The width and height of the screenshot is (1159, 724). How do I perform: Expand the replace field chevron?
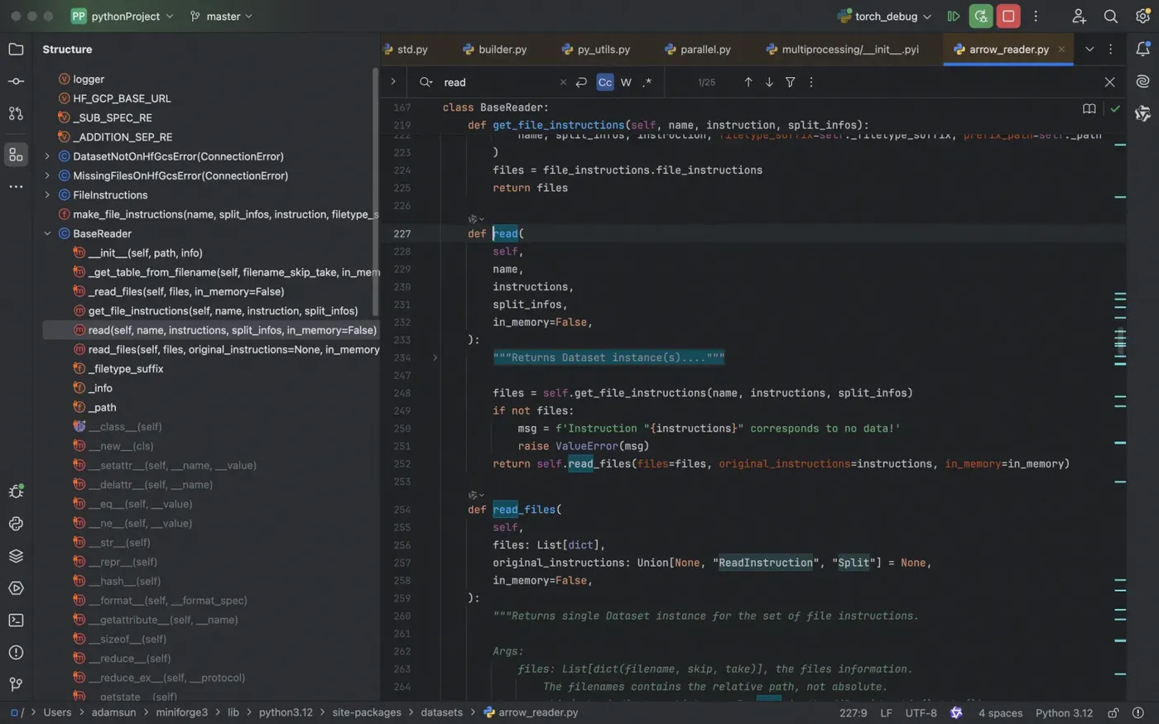coord(393,82)
